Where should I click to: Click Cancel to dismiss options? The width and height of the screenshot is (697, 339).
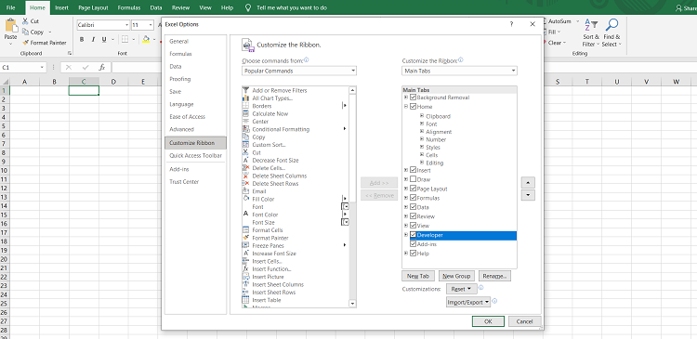tap(524, 321)
